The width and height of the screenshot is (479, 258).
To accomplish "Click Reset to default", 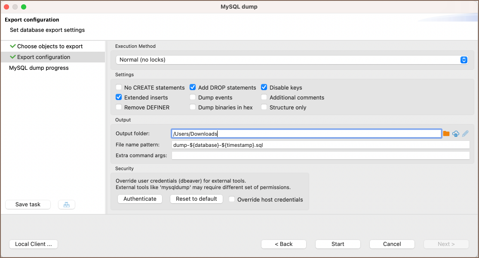I will click(197, 199).
